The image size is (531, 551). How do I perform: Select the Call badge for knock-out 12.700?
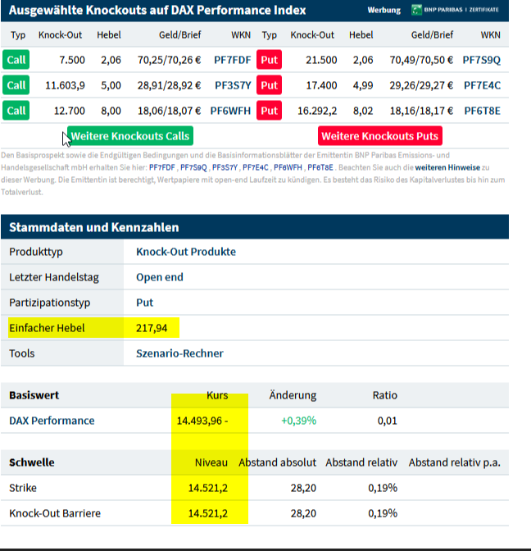click(16, 111)
